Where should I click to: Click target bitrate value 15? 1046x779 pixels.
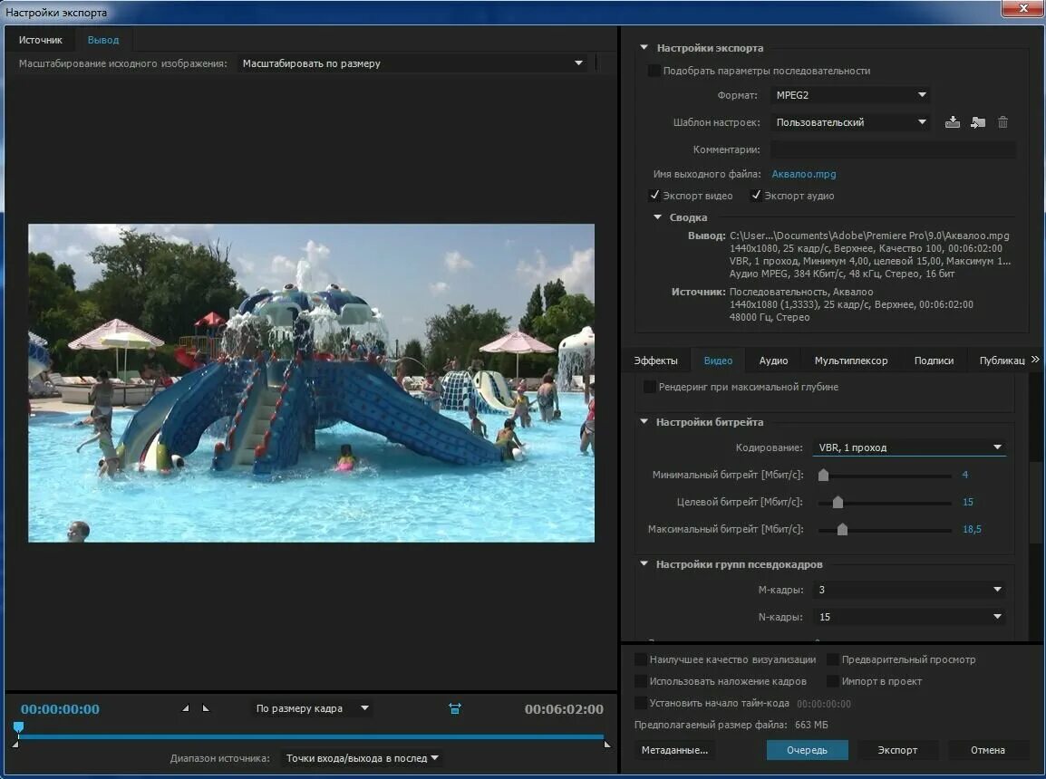[x=968, y=502]
